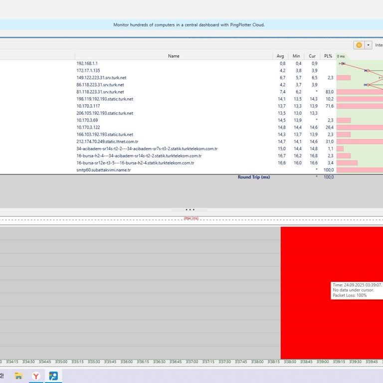Select the 172.17.1.135 hop row
The height and width of the screenshot is (383, 383).
[x=88, y=71]
